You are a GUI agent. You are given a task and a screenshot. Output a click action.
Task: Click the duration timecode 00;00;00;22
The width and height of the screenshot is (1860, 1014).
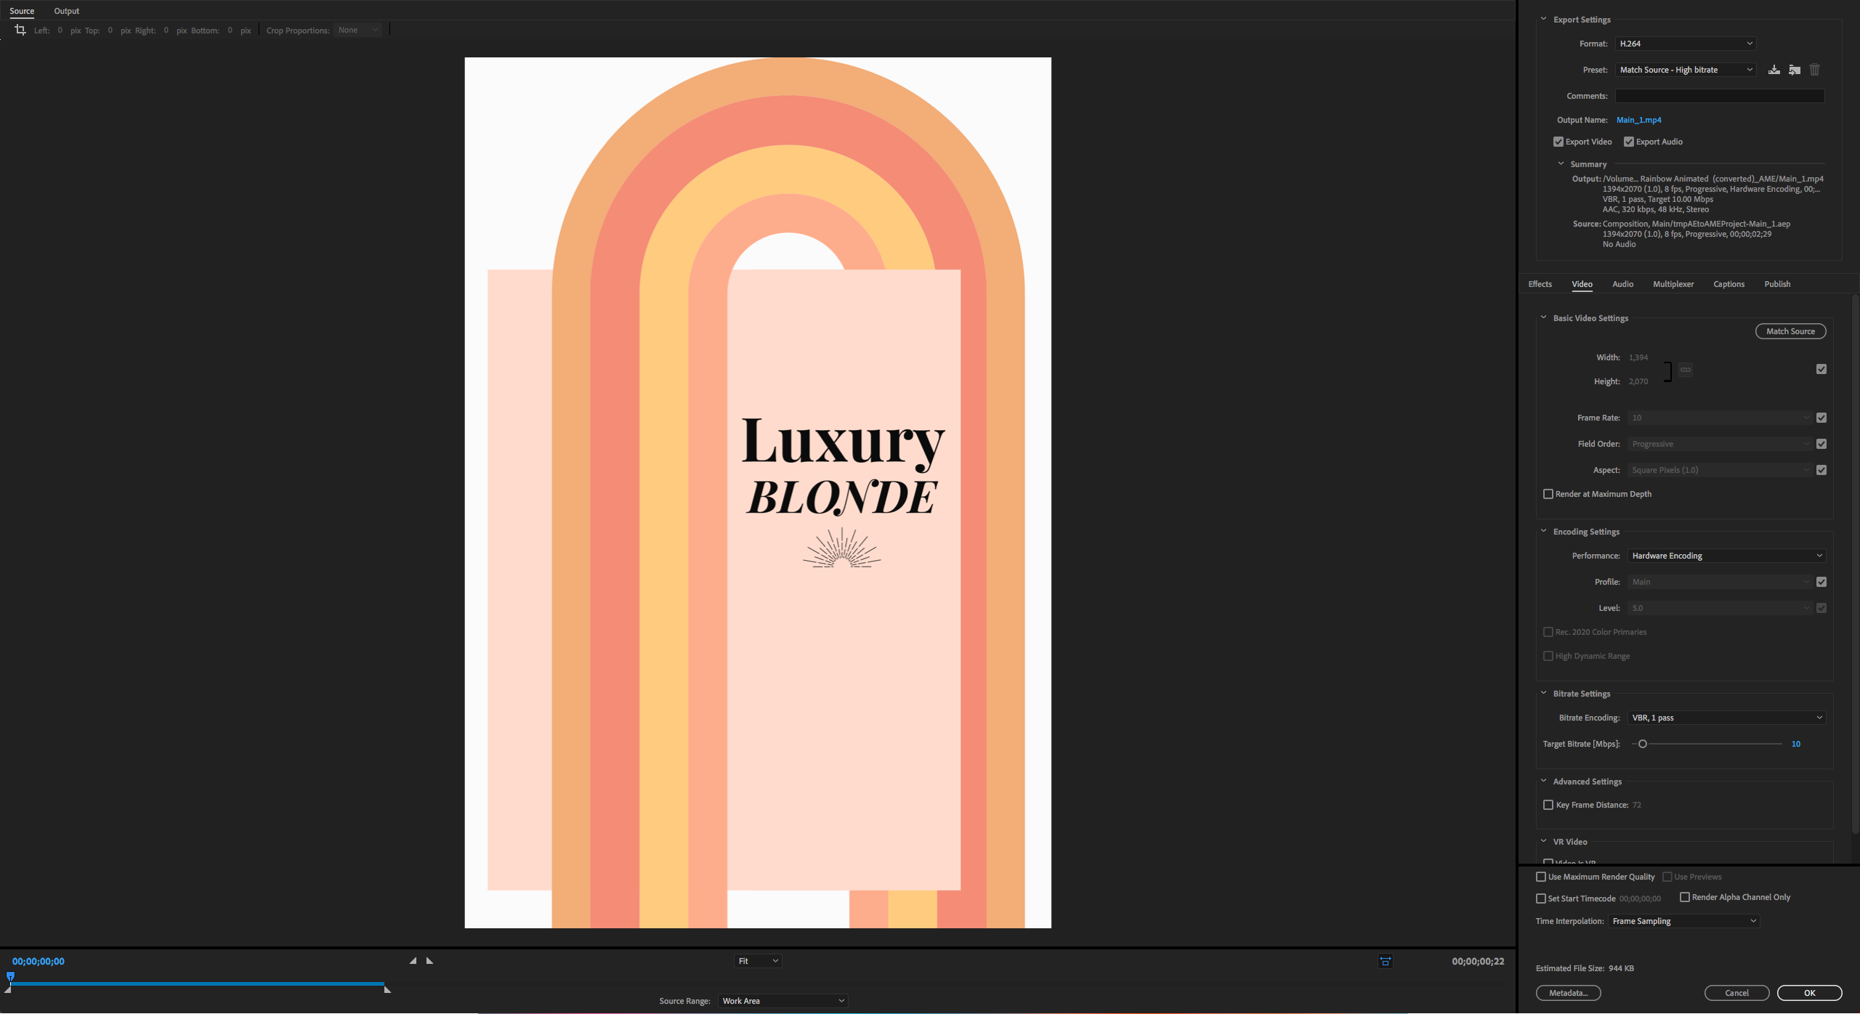tap(1478, 961)
